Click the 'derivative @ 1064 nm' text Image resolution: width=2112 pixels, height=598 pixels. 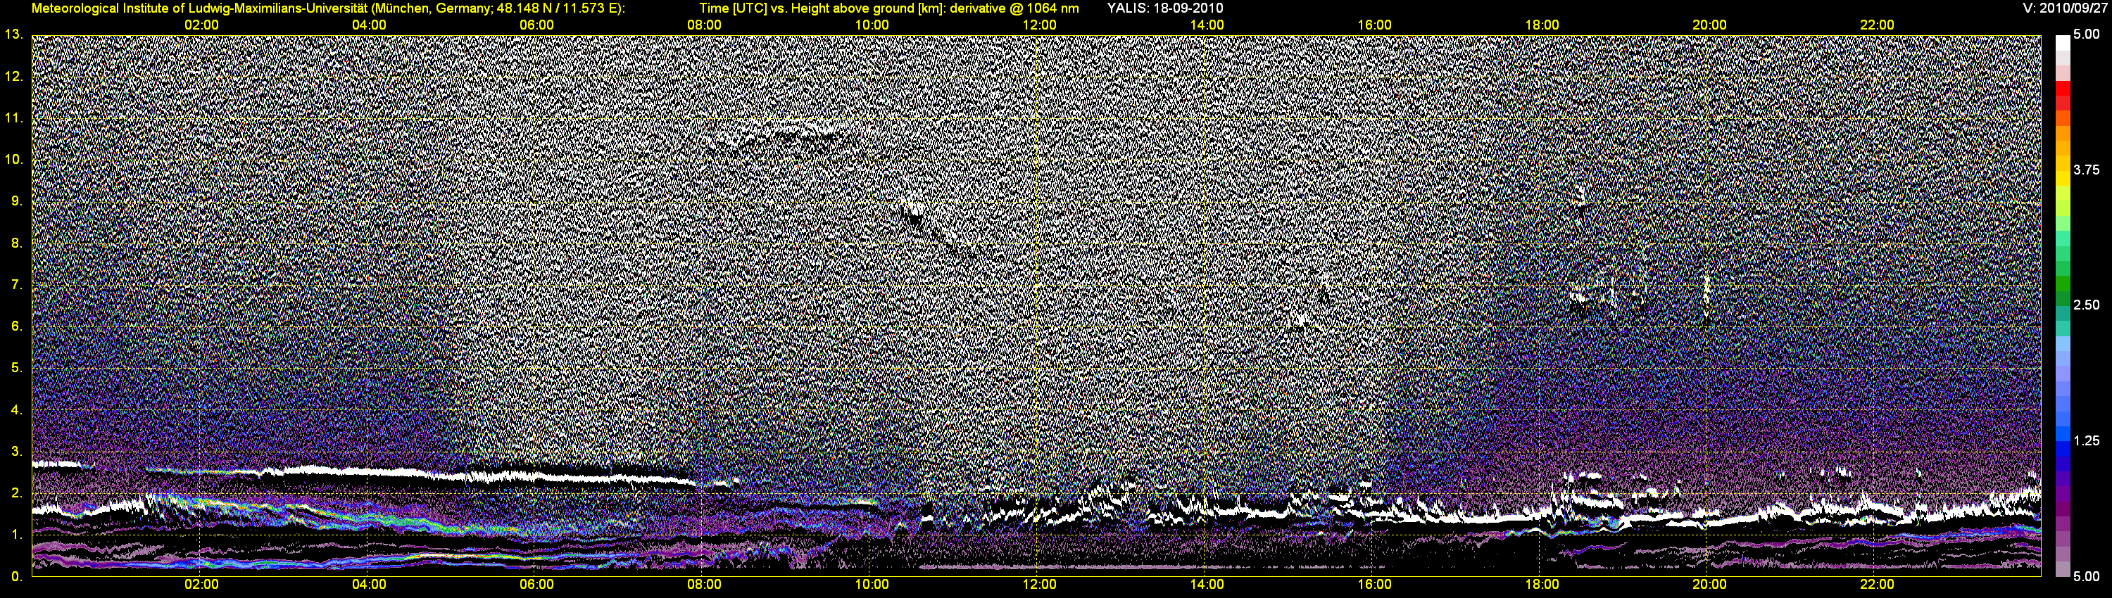(1014, 8)
